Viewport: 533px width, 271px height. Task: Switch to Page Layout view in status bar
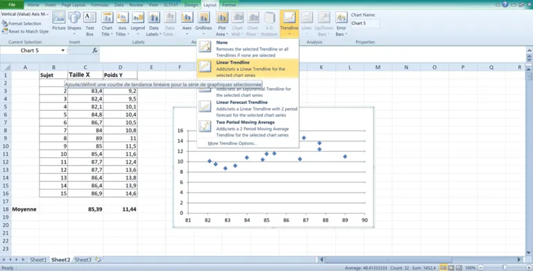point(451,268)
